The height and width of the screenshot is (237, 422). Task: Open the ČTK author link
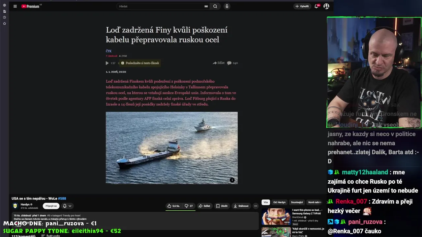[x=109, y=51]
